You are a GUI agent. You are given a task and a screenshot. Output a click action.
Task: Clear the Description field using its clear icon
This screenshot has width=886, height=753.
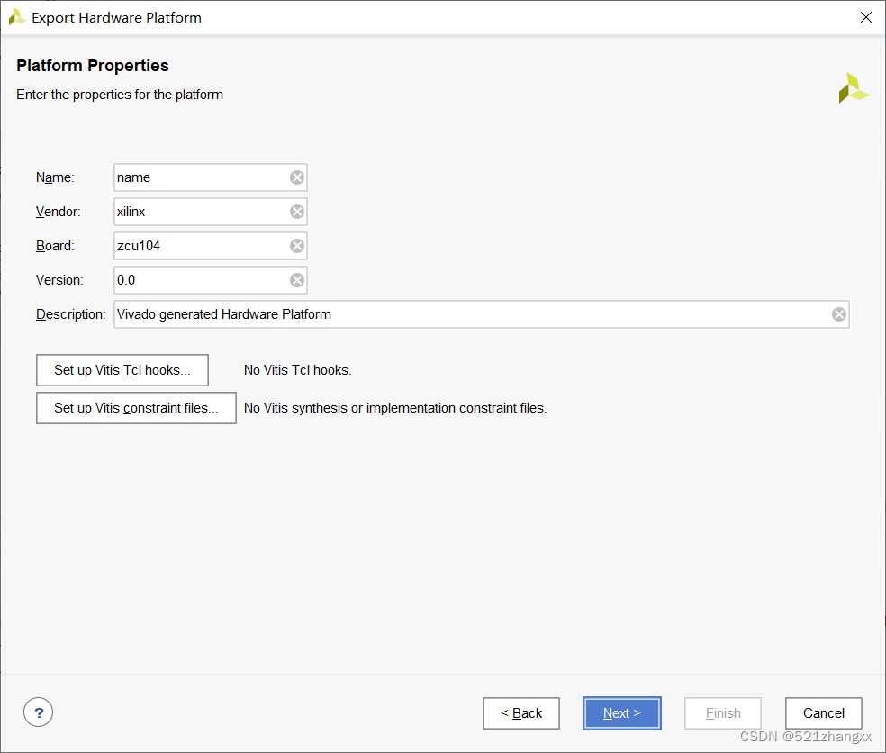(838, 314)
